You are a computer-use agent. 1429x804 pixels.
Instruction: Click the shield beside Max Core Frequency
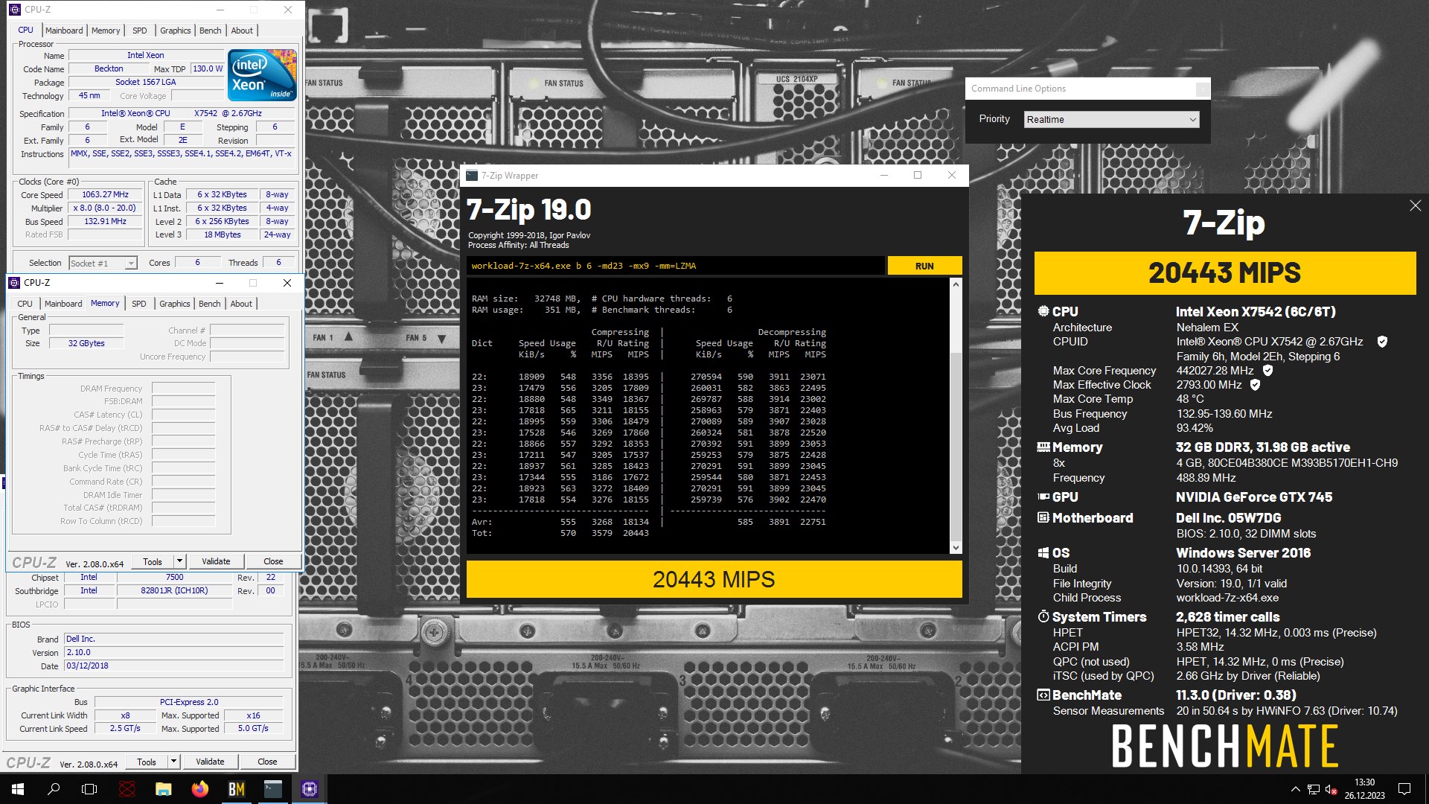[x=1267, y=370]
